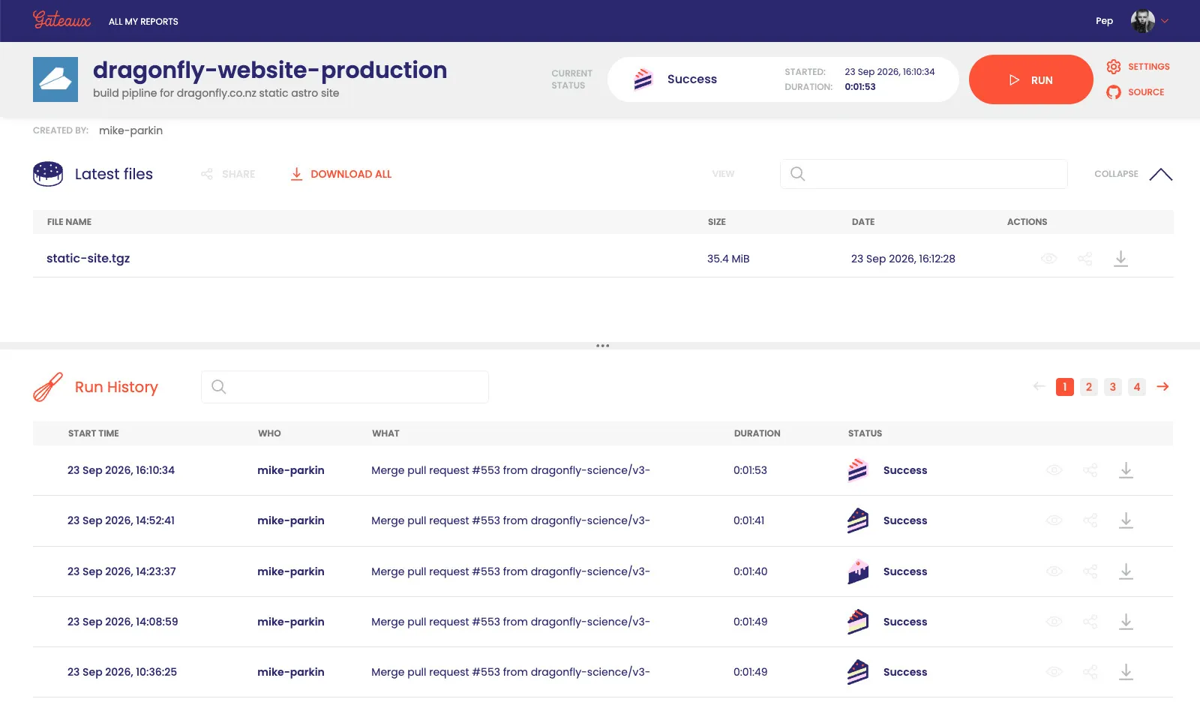Click SHARE in Latest files section
Image resolution: width=1200 pixels, height=705 pixels.
point(228,174)
